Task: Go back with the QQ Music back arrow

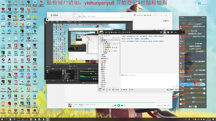Action: [x=68, y=15]
